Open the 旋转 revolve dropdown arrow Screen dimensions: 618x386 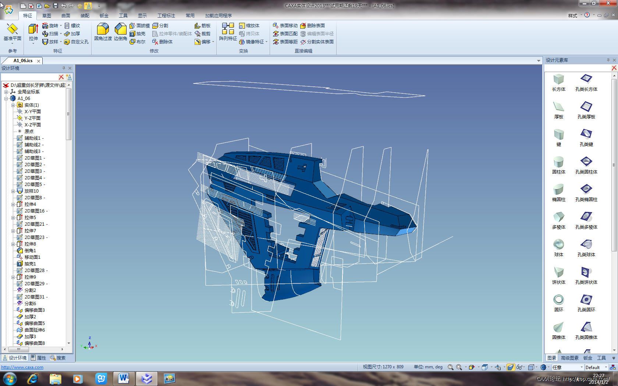point(61,26)
